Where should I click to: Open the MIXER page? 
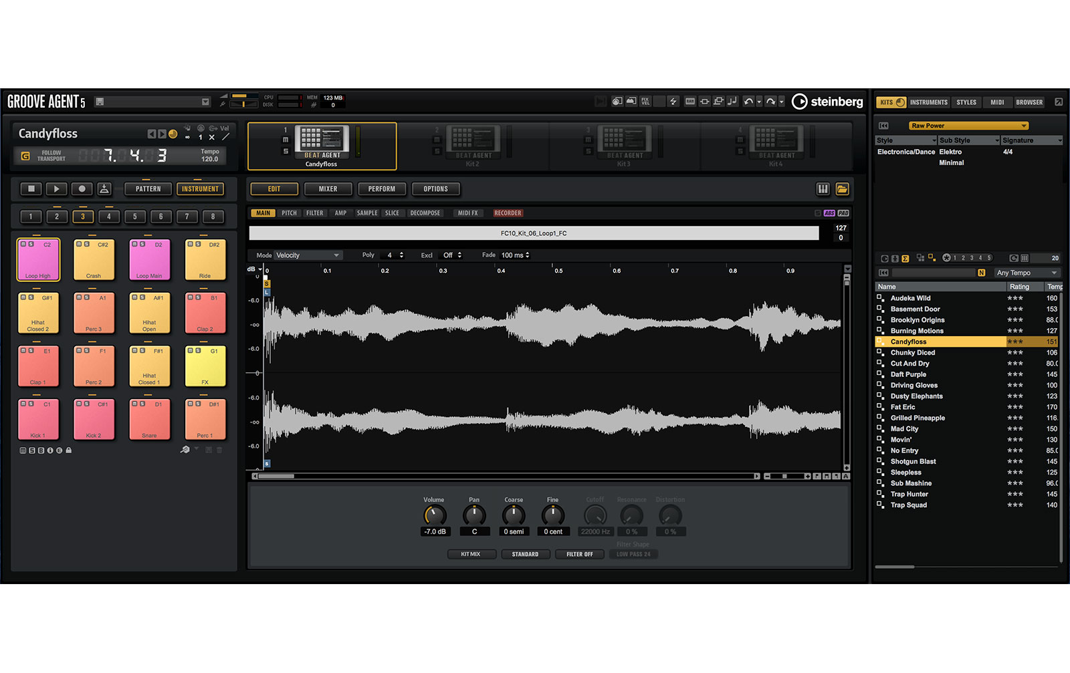328,189
